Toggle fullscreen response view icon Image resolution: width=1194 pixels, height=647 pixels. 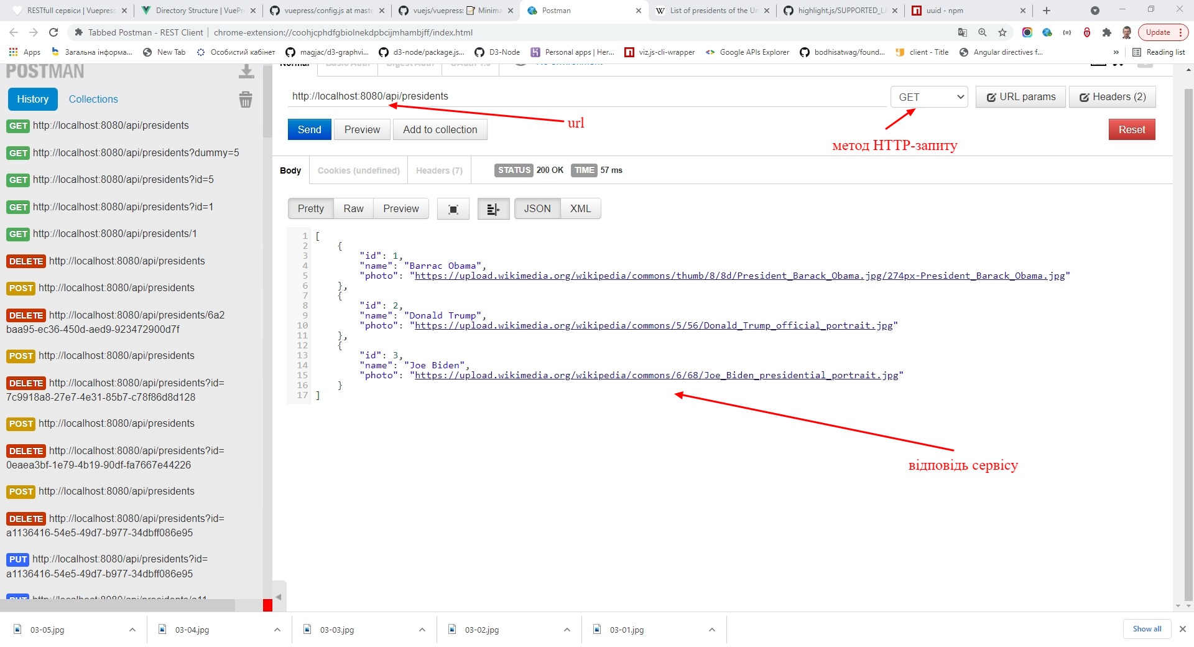(x=453, y=209)
